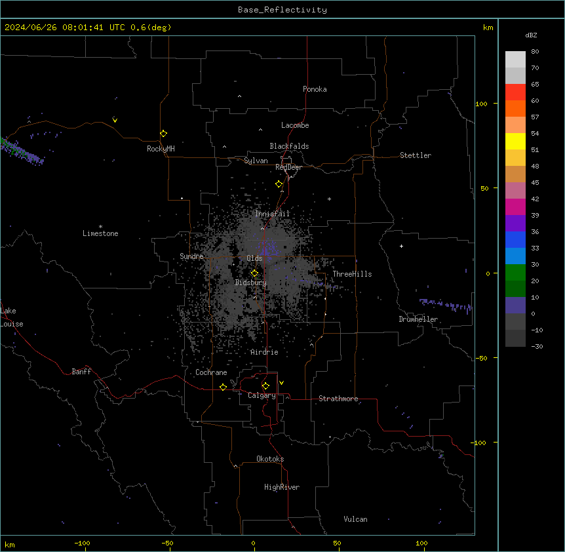Click the Vulcan town label
Image resolution: width=565 pixels, height=552 pixels.
coord(355,519)
